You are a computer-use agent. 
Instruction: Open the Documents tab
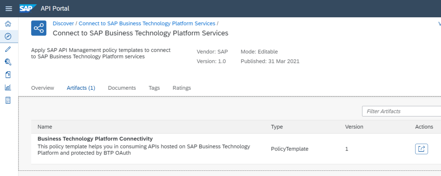[122, 88]
